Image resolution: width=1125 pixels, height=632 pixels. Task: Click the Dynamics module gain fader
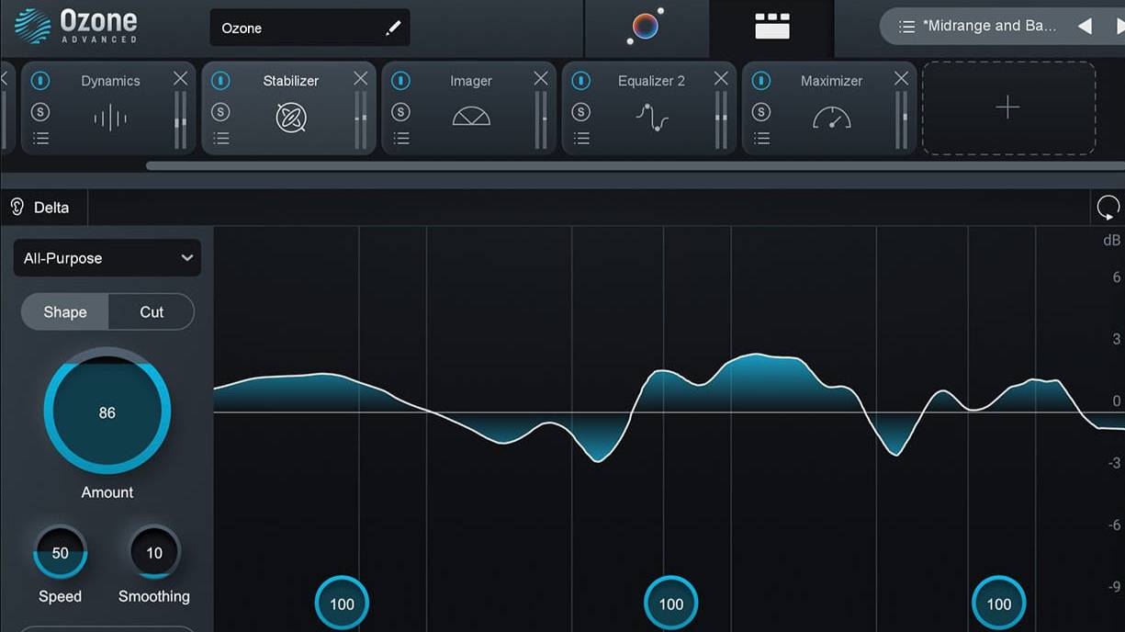pyautogui.click(x=181, y=120)
